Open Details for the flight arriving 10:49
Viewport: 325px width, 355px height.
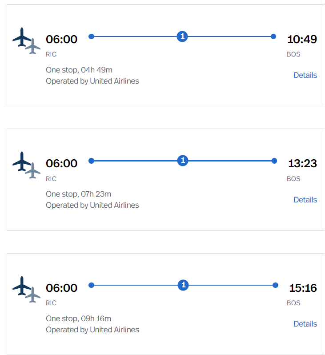click(x=305, y=75)
